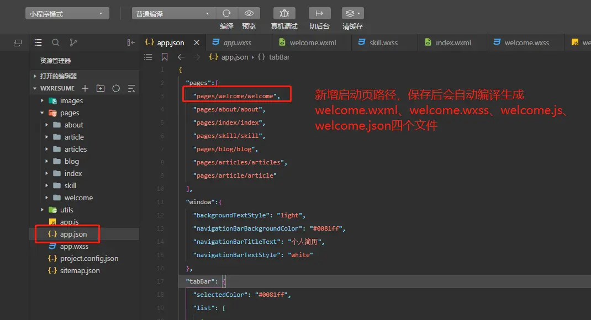591x320 pixels.
Task: Open the 普通编译 compile mode dropdown
Action: click(173, 14)
